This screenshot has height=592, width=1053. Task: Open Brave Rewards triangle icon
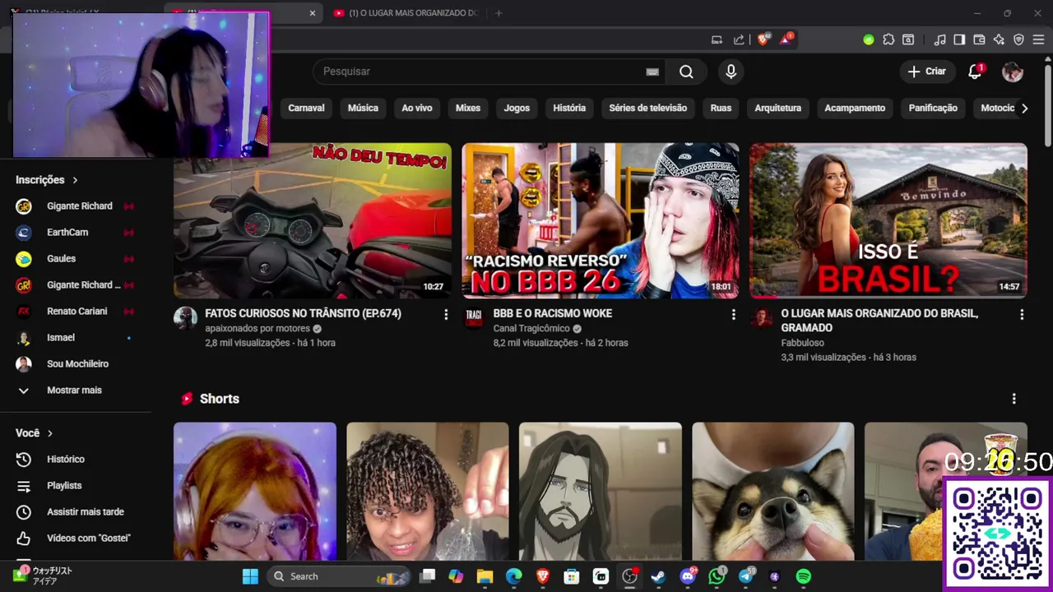[786, 39]
